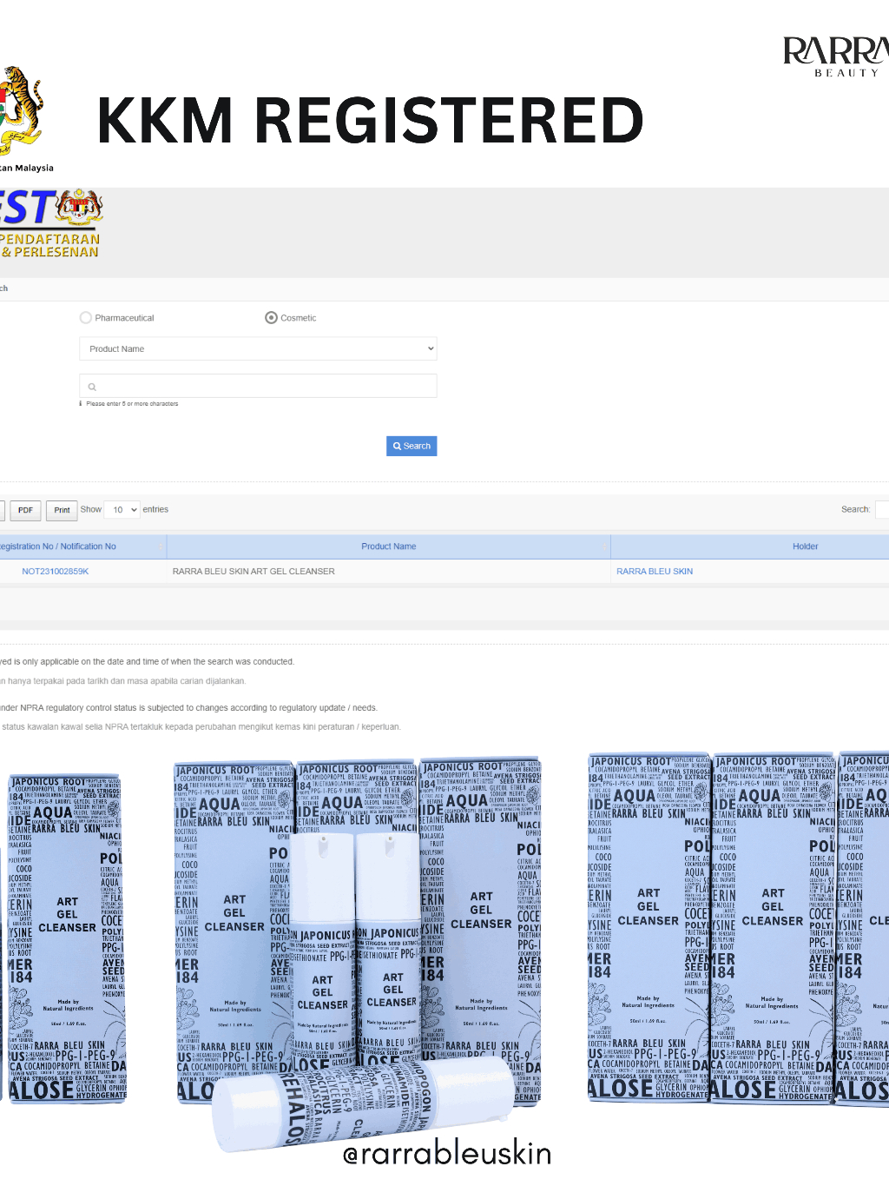The height and width of the screenshot is (1186, 889).
Task: Export results using the PDF button
Action: pos(25,510)
